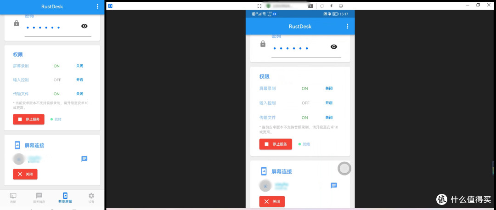Click 关闭 beside 传输文件 in the remote phone screen

329,118
